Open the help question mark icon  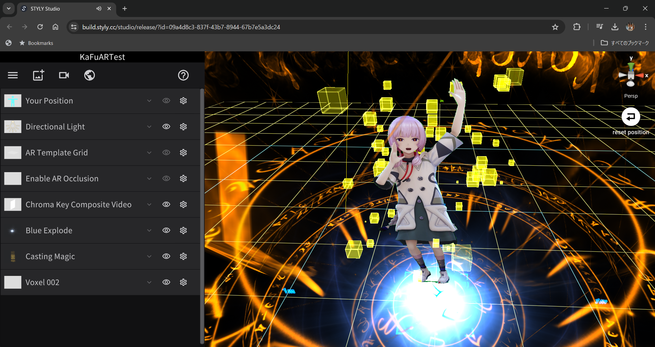(x=183, y=75)
